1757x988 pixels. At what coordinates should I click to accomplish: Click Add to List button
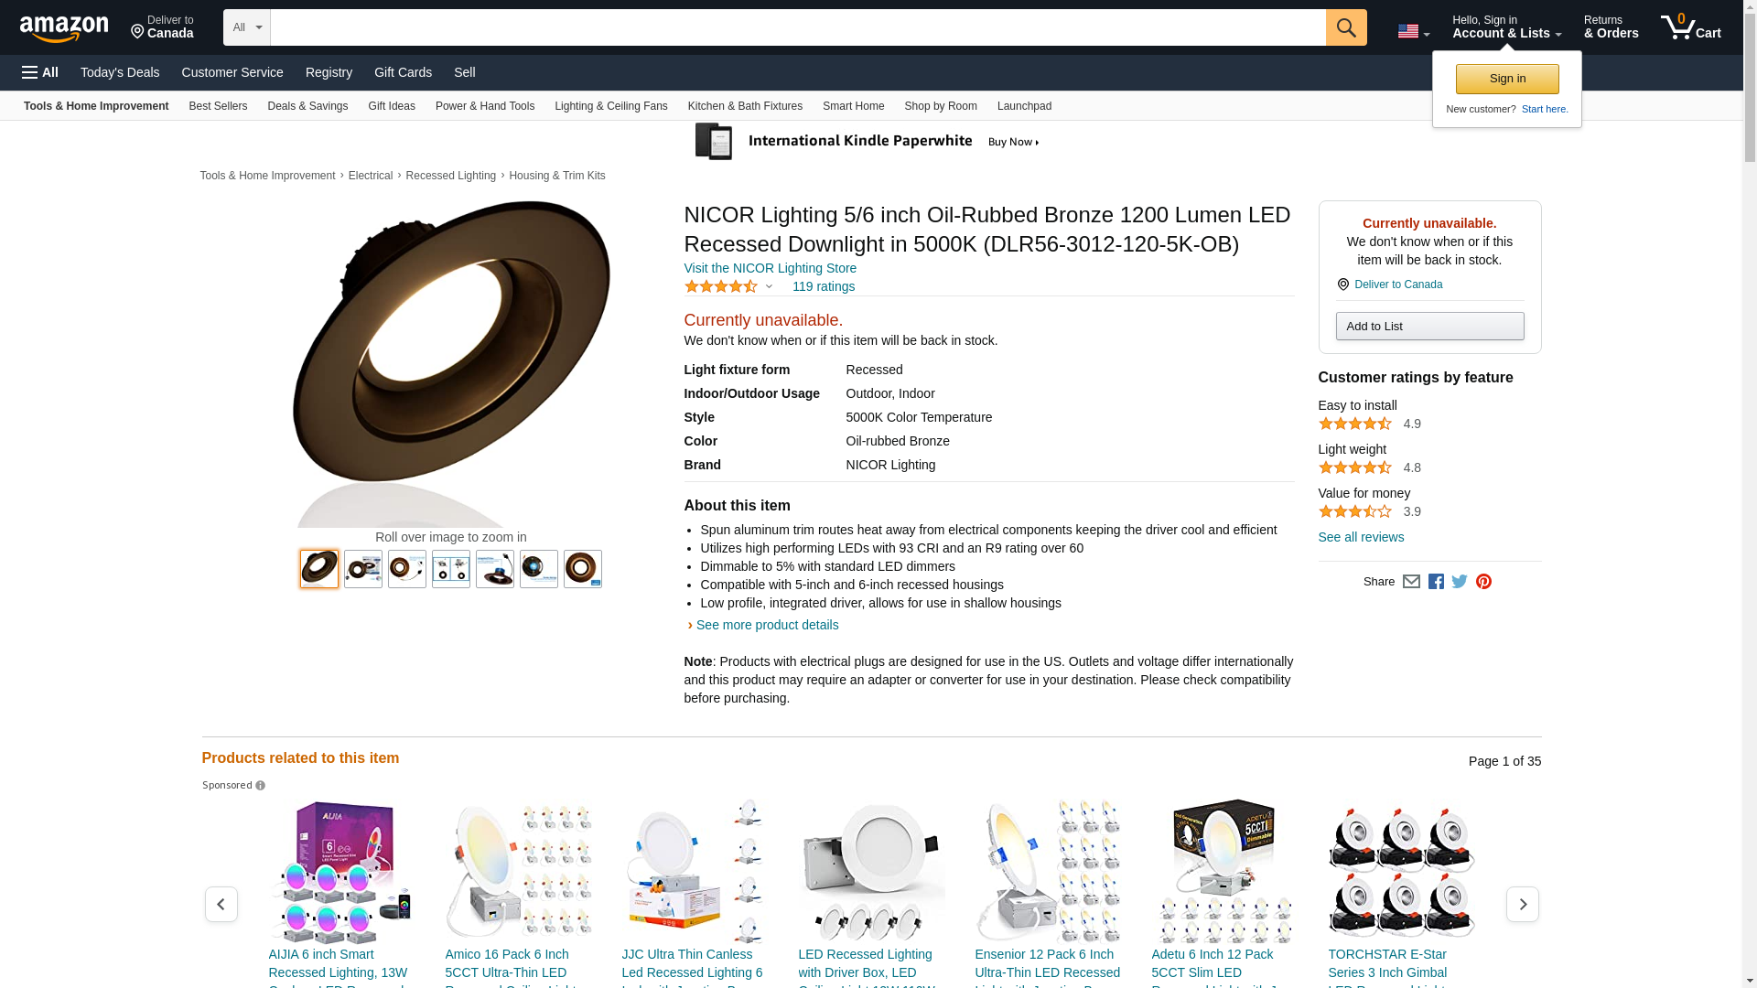pos(1428,327)
